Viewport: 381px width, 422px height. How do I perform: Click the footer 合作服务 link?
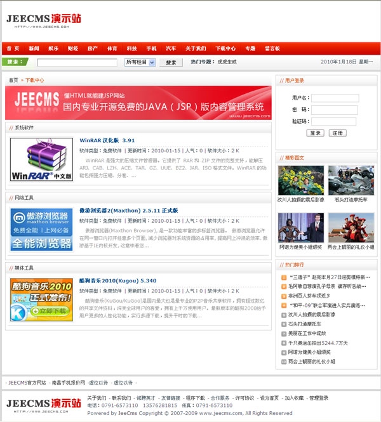pos(220,398)
